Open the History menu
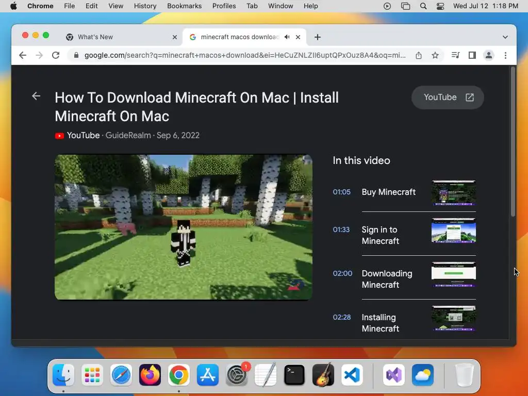 pos(145,6)
